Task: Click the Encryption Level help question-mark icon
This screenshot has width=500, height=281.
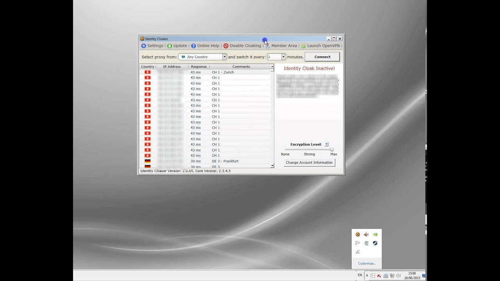Action: click(327, 144)
